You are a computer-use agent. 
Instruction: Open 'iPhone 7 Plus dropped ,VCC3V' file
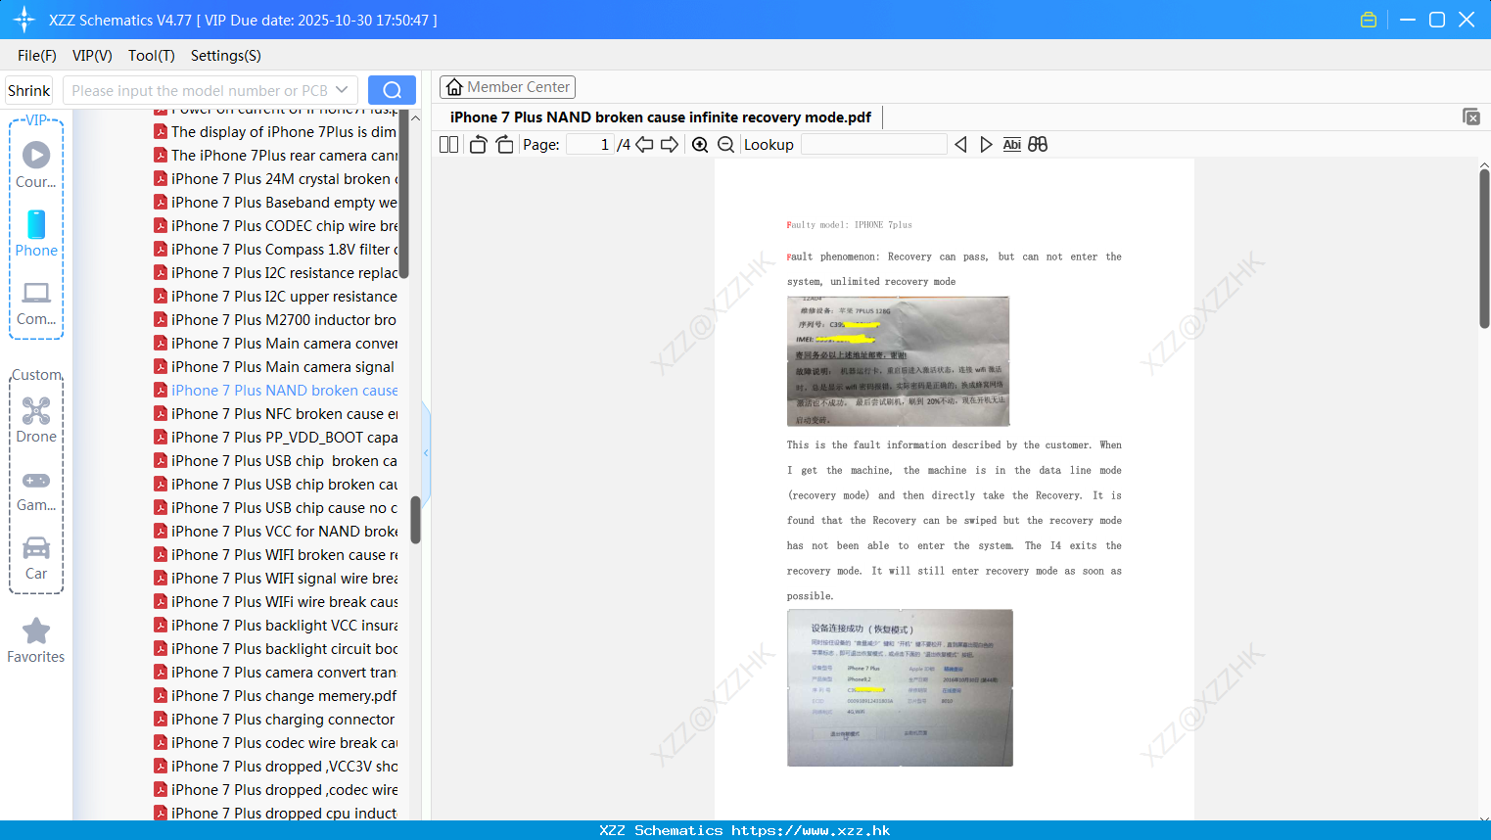(x=275, y=767)
